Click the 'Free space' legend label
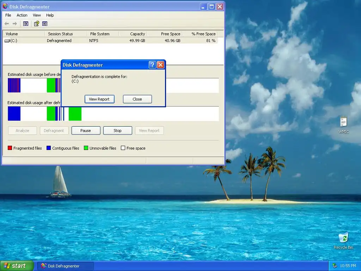This screenshot has height=271, width=361. click(x=136, y=148)
